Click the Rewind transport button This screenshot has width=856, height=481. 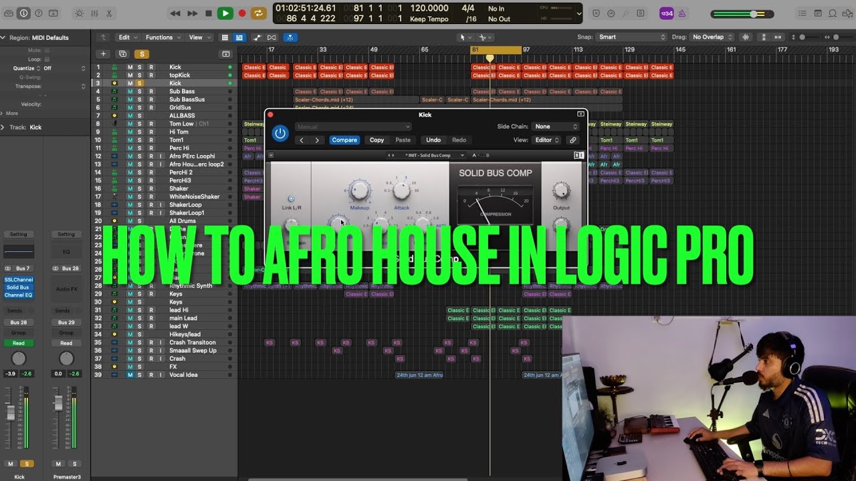click(x=175, y=13)
